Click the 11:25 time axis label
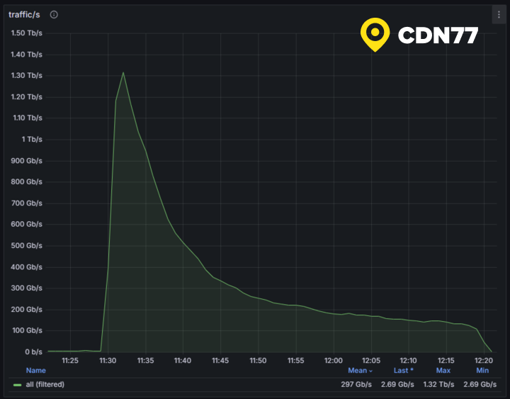The height and width of the screenshot is (399, 510). pos(70,361)
